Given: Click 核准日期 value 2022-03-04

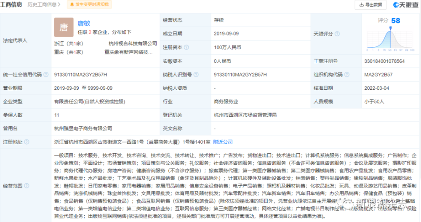Looking at the screenshot, I should click(x=376, y=88).
